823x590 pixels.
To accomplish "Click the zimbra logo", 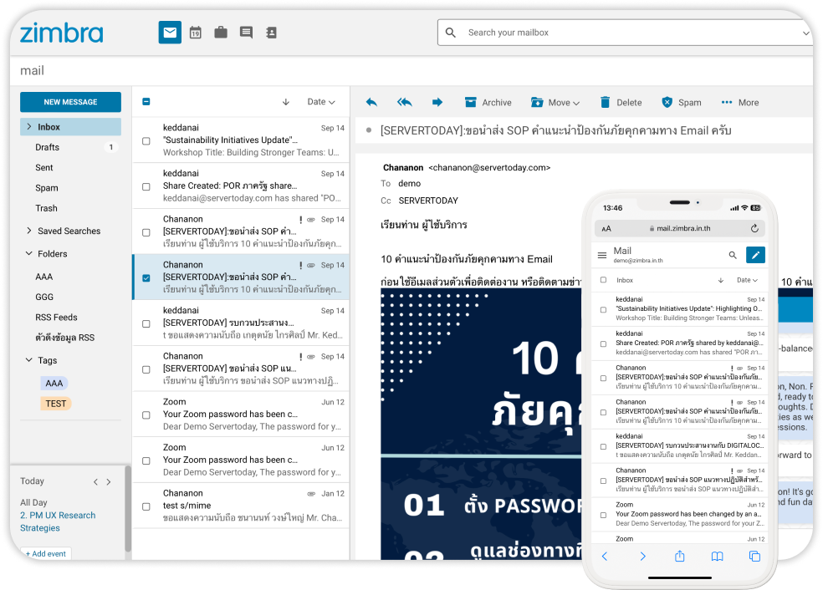I will 61,33.
